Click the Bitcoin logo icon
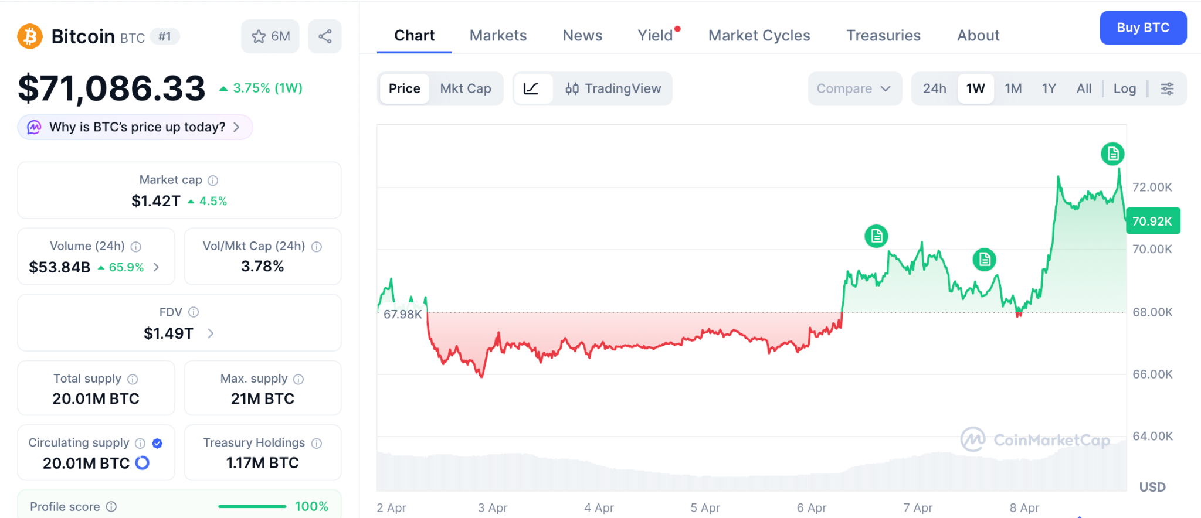This screenshot has width=1201, height=518. (x=30, y=36)
